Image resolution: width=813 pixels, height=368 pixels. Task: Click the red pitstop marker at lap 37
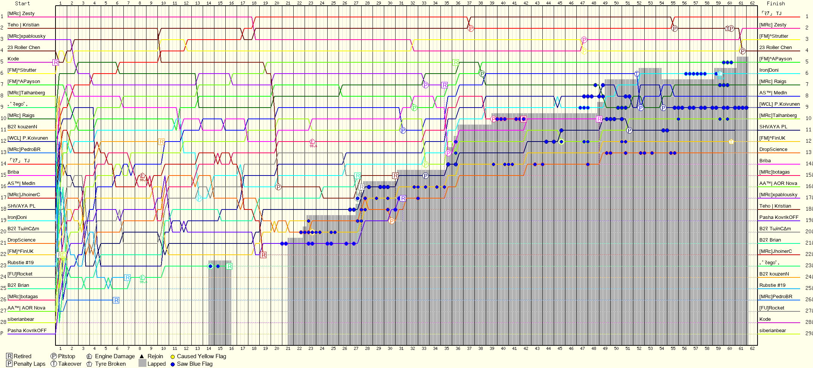[471, 28]
